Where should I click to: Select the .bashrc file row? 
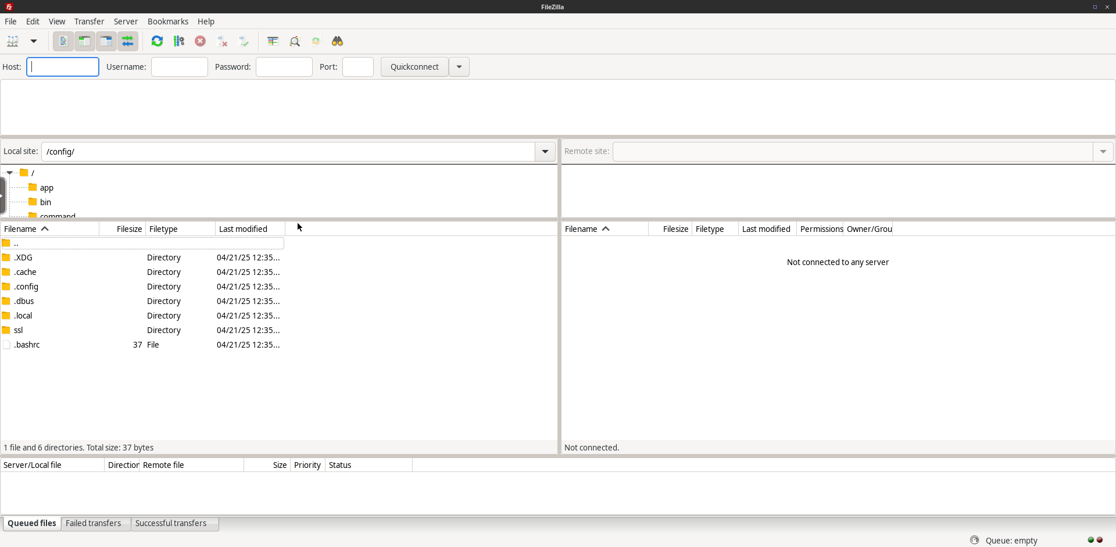[142, 345]
